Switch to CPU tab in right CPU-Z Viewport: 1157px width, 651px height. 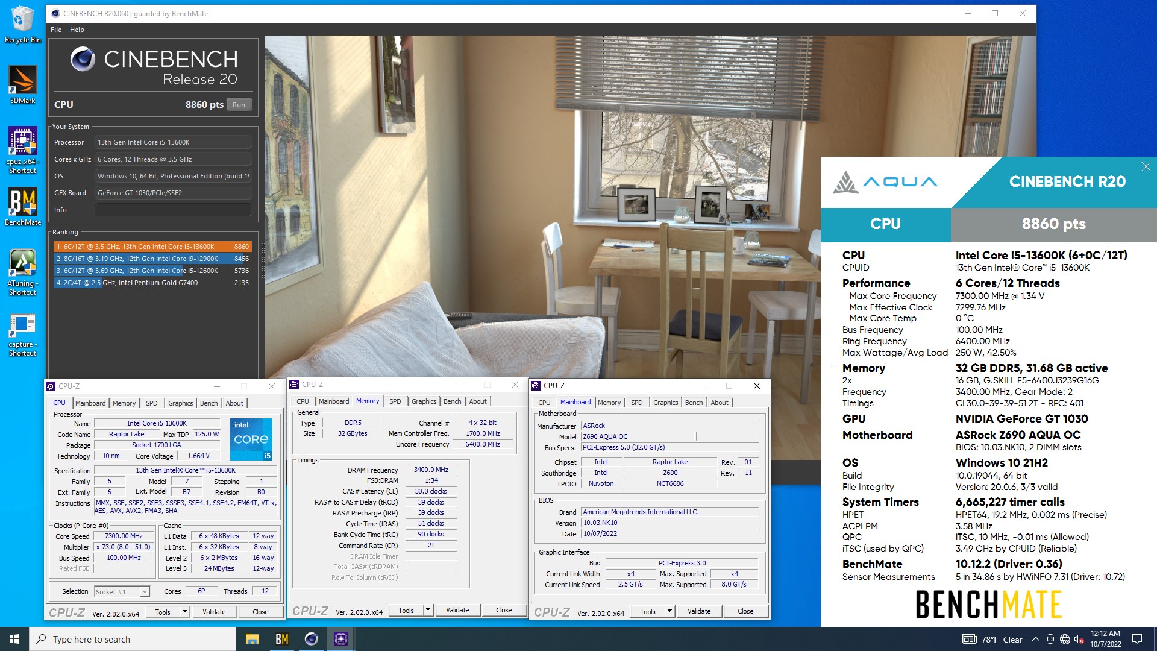click(544, 403)
